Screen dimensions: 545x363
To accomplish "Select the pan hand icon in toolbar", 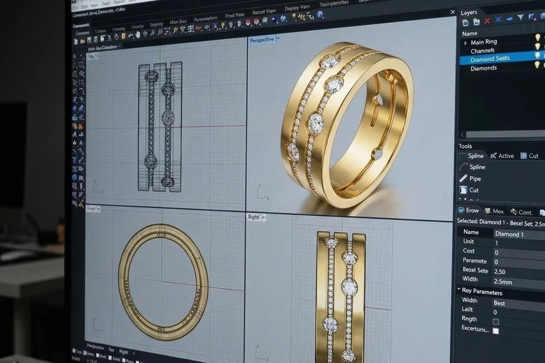I will (x=137, y=35).
